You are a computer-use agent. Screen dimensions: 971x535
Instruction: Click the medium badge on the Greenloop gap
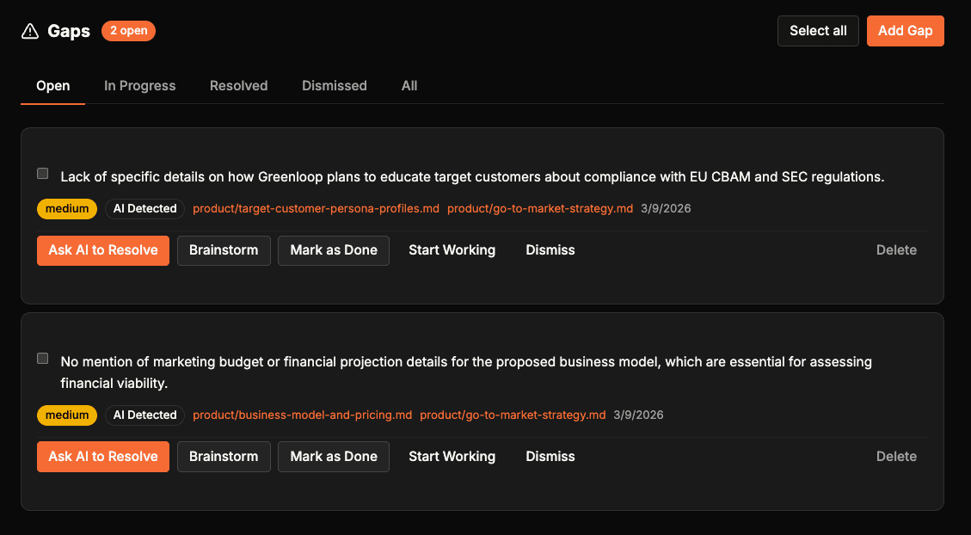click(x=67, y=209)
